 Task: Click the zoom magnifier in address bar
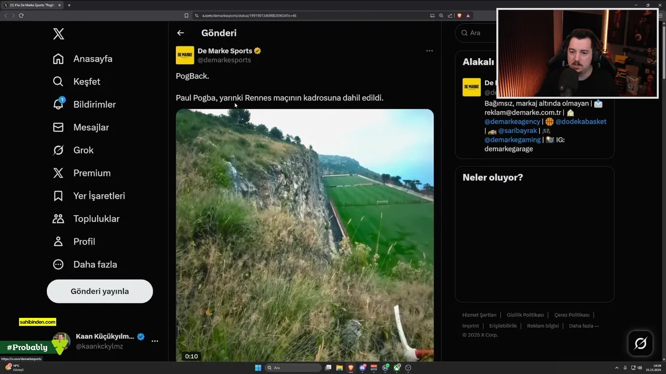click(x=441, y=16)
